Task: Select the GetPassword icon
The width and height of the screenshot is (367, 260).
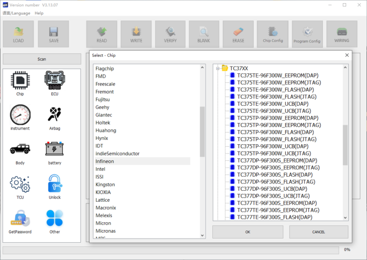Action: click(x=20, y=218)
